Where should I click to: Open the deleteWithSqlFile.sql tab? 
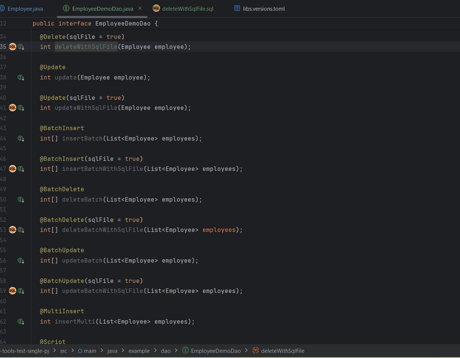[183, 9]
